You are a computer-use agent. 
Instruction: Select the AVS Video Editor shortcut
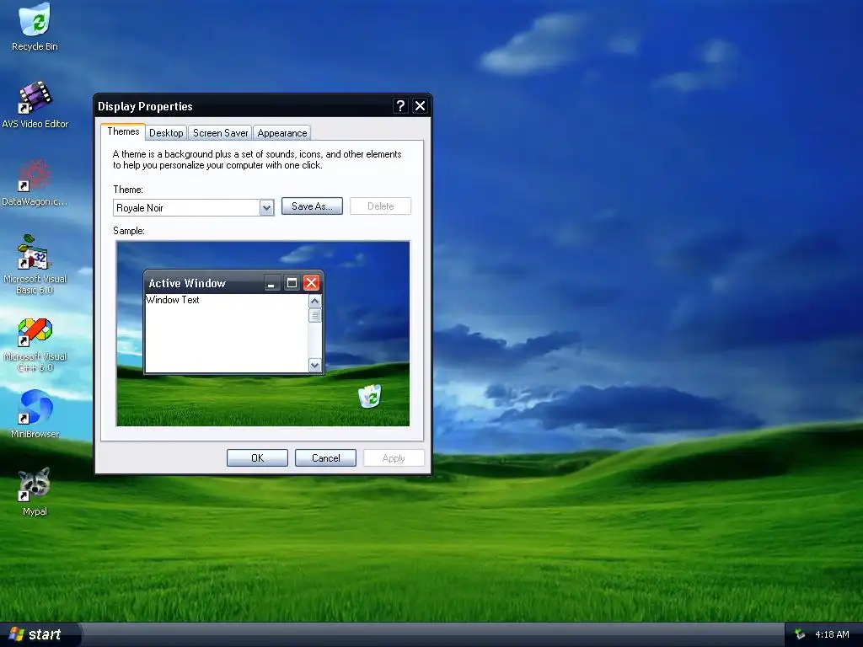pos(35,104)
